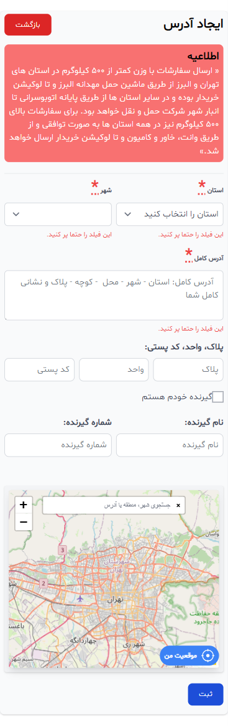The height and width of the screenshot is (726, 228).
Task: Click the موقعیت من location button
Action: [x=189, y=656]
